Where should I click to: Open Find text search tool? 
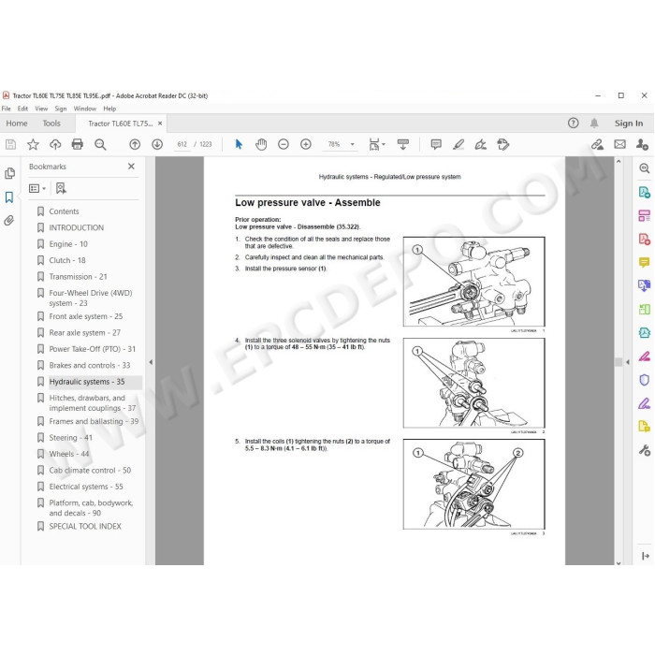[x=100, y=144]
